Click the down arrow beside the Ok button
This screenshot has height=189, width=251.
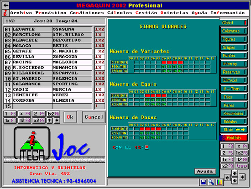tap(57, 121)
